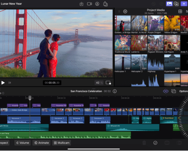Select the Whoosh Hit audio clip

tap(133, 128)
